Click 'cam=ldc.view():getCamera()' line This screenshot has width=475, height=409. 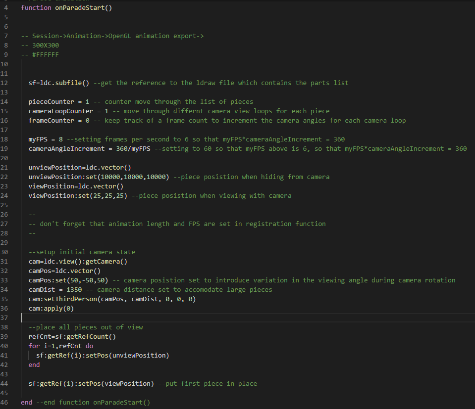coord(78,261)
